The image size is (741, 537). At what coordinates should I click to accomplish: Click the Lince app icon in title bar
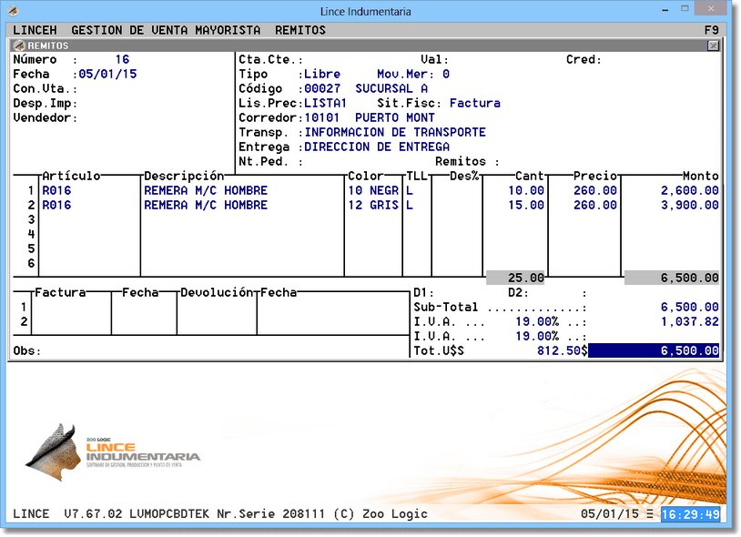coord(14,11)
